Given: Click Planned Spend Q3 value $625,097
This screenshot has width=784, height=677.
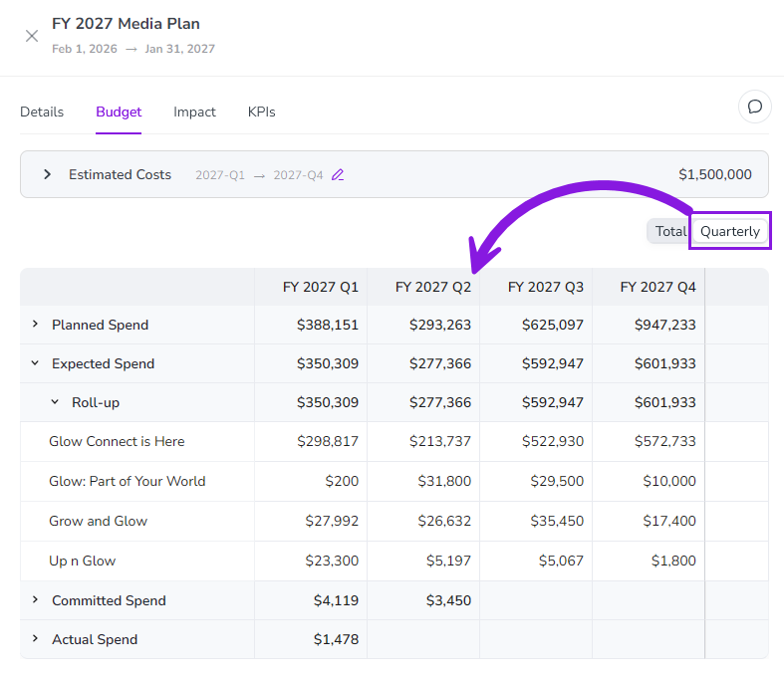Looking at the screenshot, I should pos(553,326).
